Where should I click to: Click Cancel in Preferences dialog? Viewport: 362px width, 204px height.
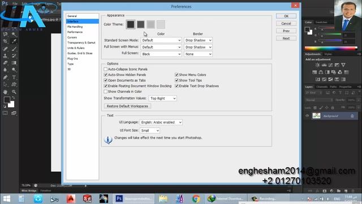tap(286, 23)
